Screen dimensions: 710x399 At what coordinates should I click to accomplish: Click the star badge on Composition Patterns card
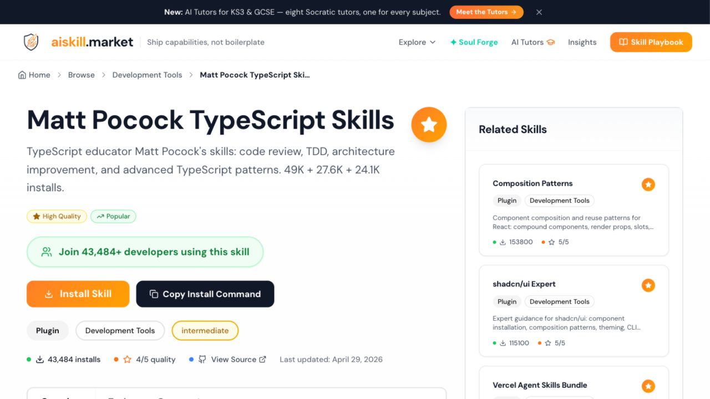[648, 185]
